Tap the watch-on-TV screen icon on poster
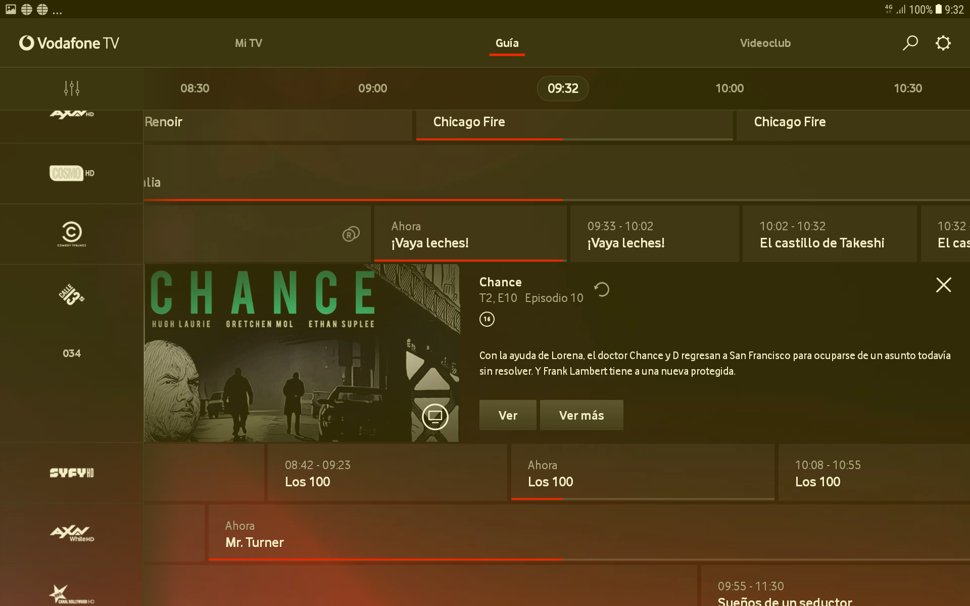The width and height of the screenshot is (970, 606). [x=435, y=417]
